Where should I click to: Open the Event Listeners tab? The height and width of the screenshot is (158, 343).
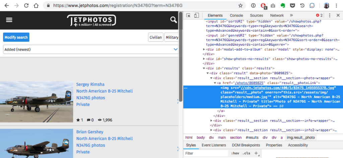pos(214,145)
